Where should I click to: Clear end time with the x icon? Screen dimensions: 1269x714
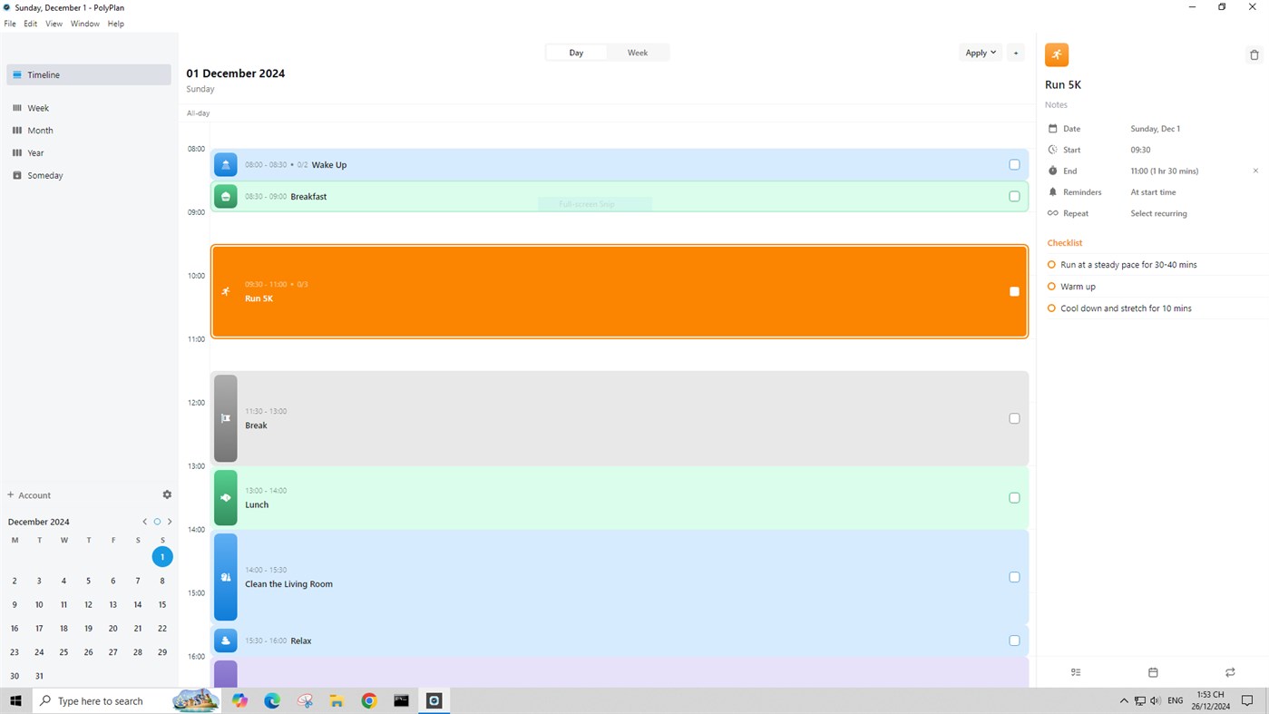pyautogui.click(x=1255, y=171)
